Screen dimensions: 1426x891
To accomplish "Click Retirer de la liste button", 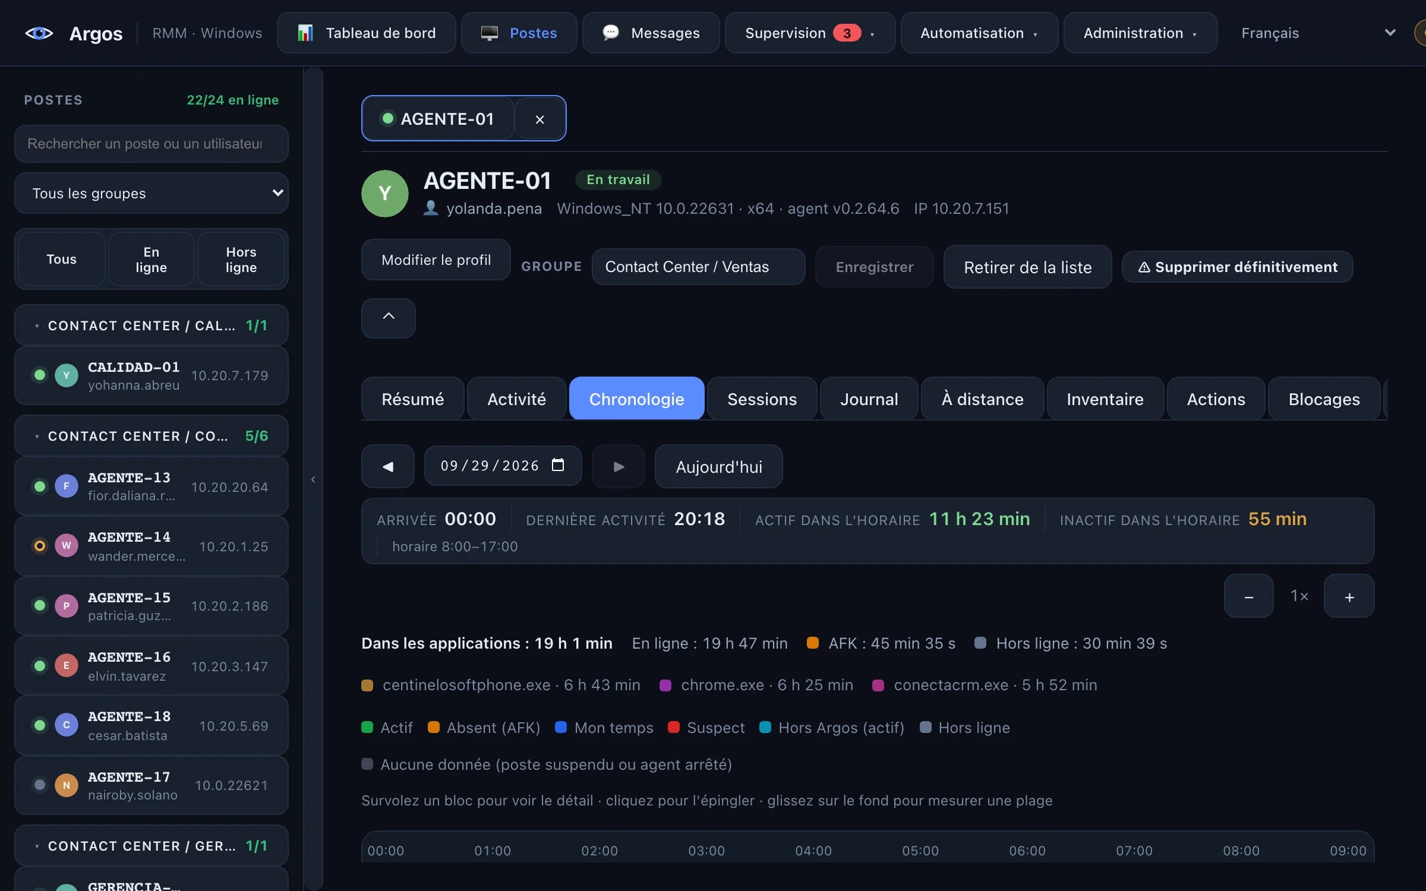I will (x=1027, y=267).
